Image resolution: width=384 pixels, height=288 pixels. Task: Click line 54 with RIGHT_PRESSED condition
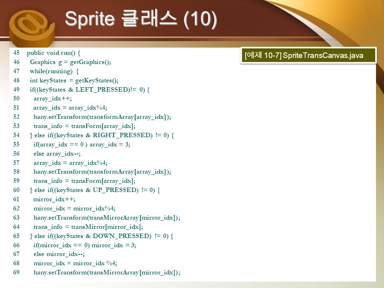(x=102, y=136)
